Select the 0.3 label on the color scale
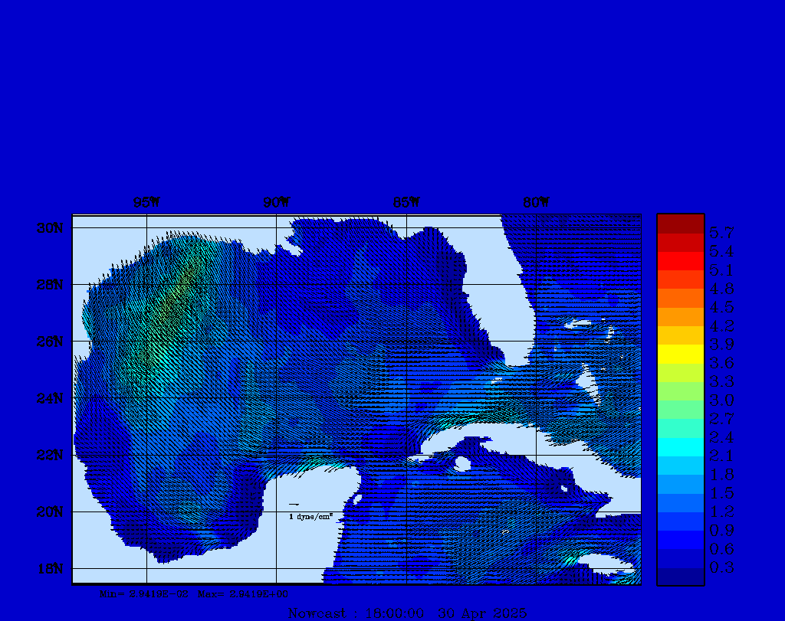This screenshot has width=785, height=621. tap(721, 567)
